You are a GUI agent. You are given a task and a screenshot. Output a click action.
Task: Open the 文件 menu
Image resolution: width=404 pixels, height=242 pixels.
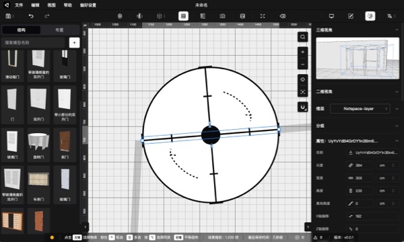coord(19,5)
